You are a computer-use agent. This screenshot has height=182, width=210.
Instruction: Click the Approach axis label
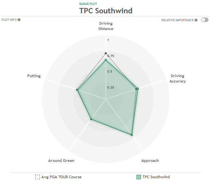(150, 160)
